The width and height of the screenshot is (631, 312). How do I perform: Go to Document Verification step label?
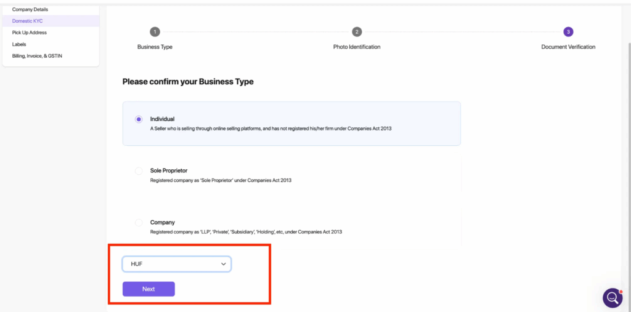pyautogui.click(x=568, y=47)
